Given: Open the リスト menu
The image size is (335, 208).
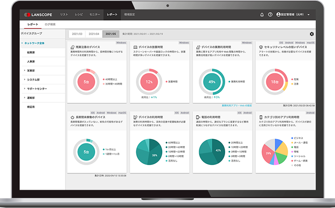Looking at the screenshot, I should pyautogui.click(x=64, y=15).
